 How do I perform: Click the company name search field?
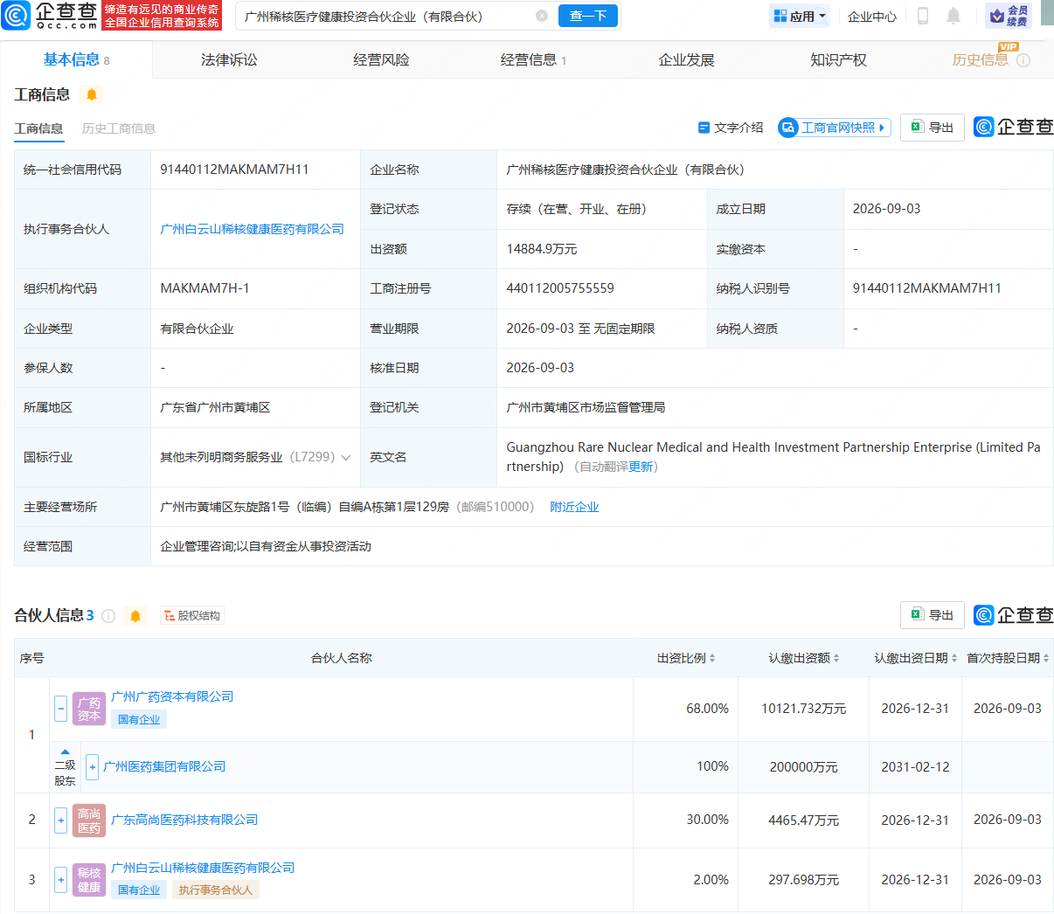[x=386, y=16]
